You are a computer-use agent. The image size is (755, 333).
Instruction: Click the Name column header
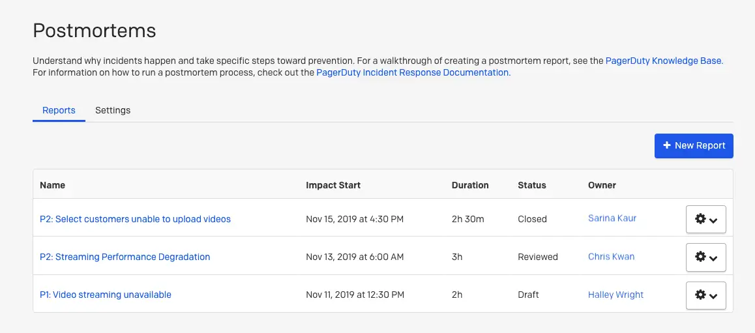[x=53, y=185]
